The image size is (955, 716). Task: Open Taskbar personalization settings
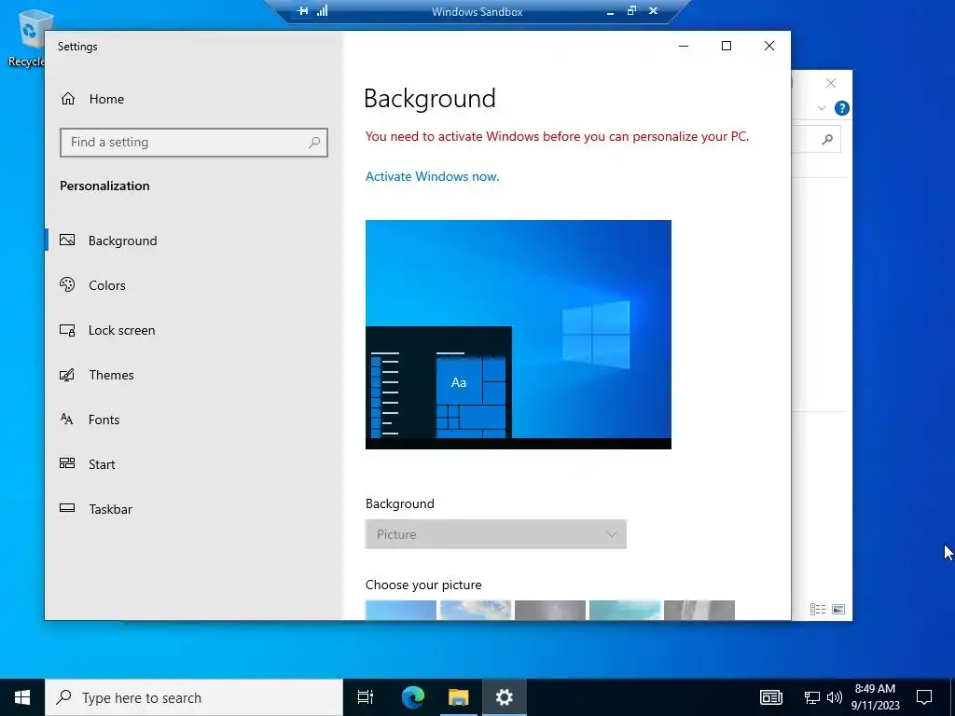click(194, 509)
